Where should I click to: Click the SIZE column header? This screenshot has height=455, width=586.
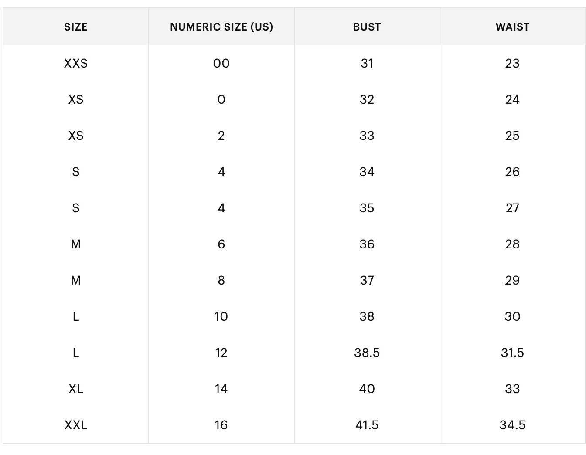click(76, 27)
